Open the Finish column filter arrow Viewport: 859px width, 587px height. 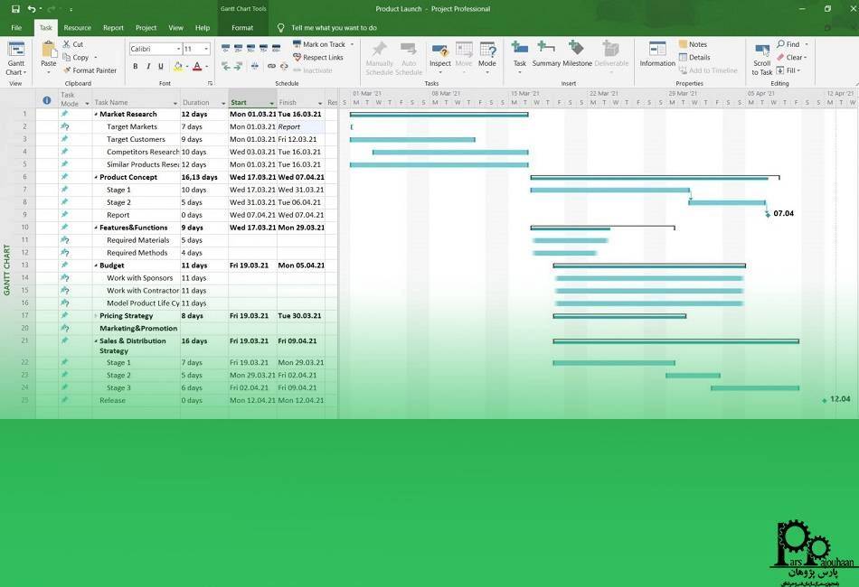pos(320,103)
